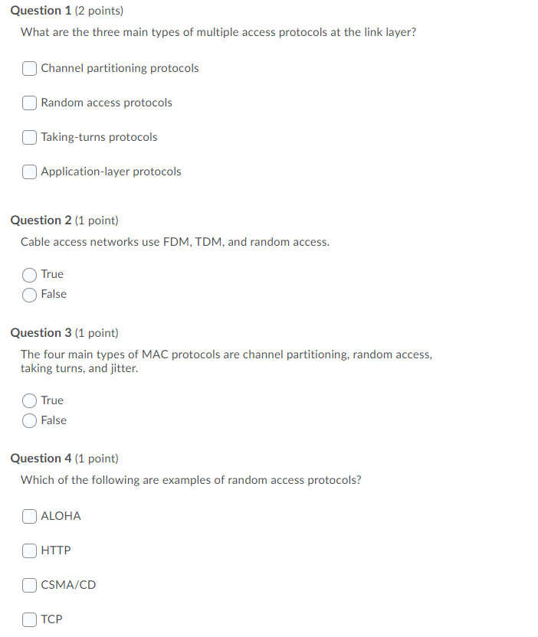Image resolution: width=538 pixels, height=637 pixels.
Task: Check the 'ALOHA' answer option
Action: (29, 516)
